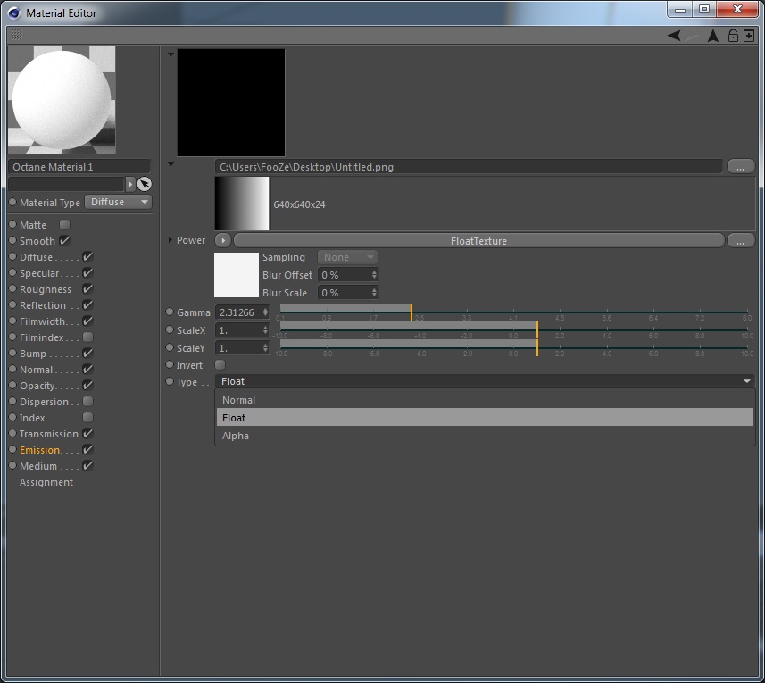
Task: Click the new window plus icon
Action: 749,35
